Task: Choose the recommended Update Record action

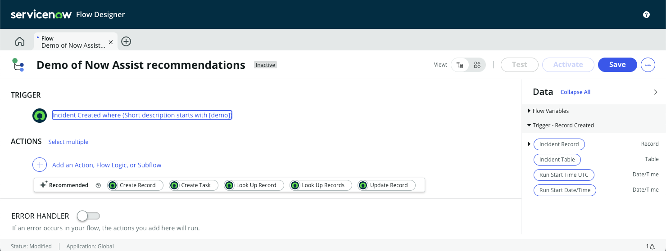Action: tap(386, 185)
